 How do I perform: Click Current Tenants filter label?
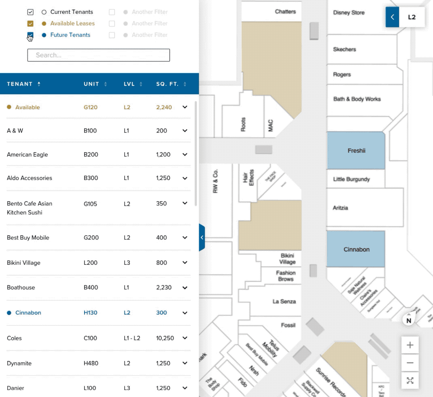pyautogui.click(x=72, y=12)
